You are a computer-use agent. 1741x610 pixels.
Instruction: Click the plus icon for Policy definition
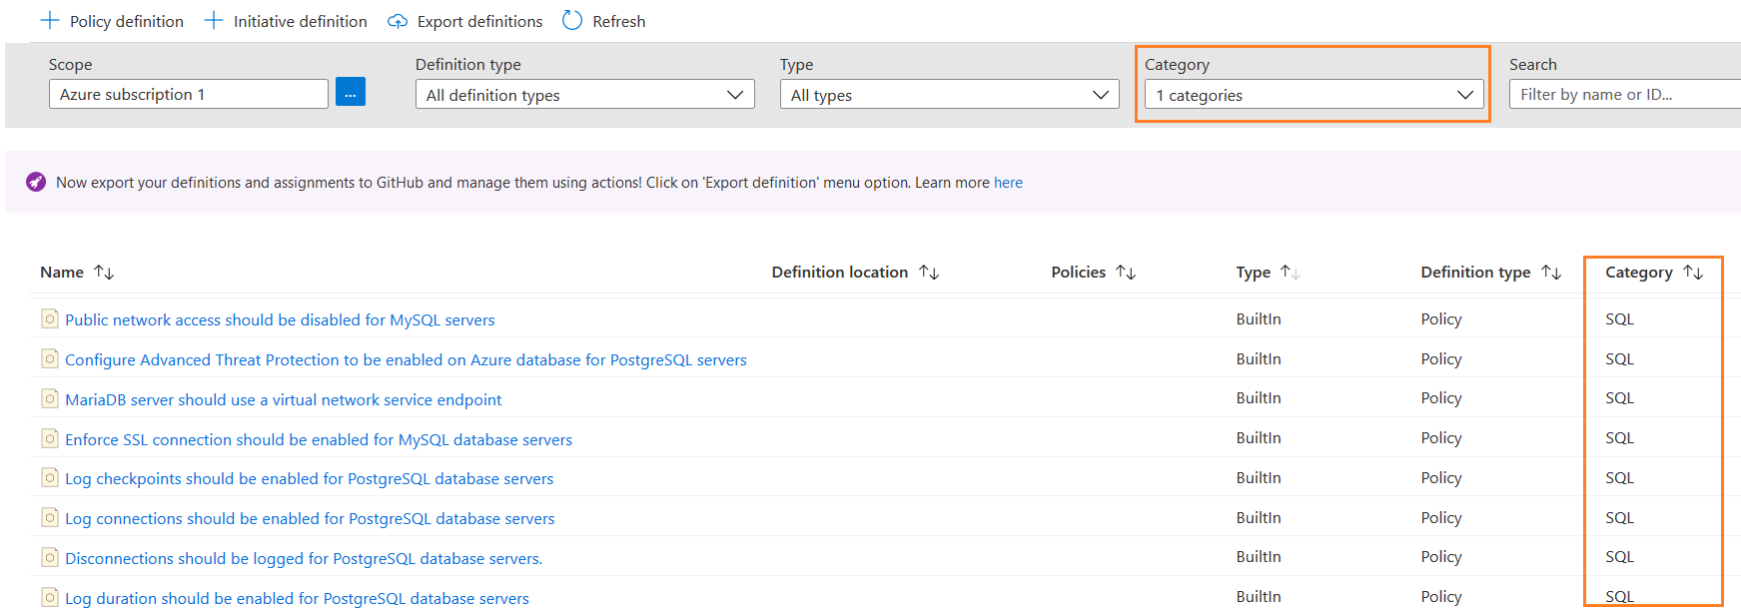[x=49, y=21]
